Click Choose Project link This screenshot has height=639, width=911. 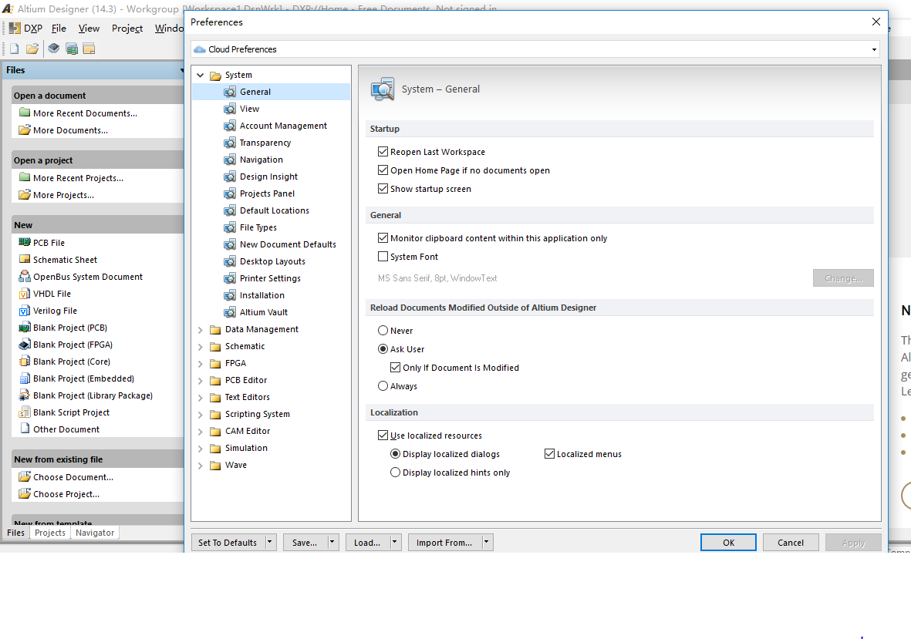[66, 494]
